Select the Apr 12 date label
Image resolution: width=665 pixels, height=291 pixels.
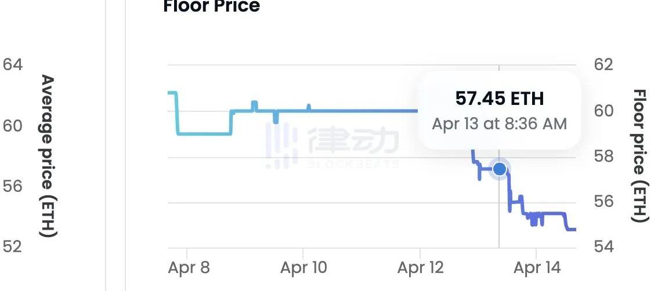point(421,268)
